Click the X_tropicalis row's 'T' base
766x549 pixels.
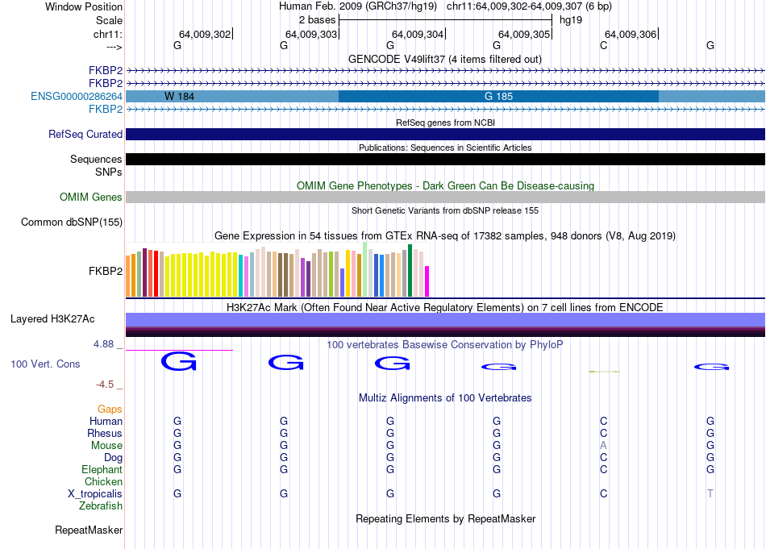coord(710,494)
